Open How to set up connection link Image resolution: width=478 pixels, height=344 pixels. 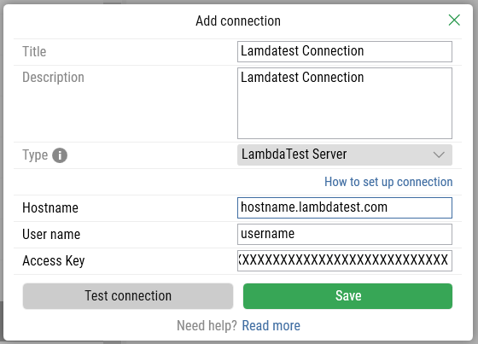(388, 182)
